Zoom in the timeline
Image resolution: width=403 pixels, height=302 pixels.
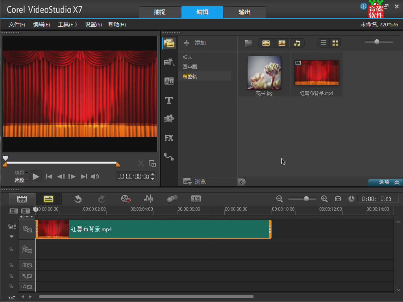(x=324, y=199)
